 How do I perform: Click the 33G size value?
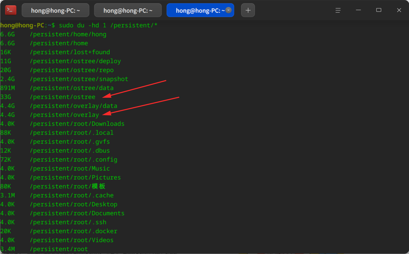6,97
